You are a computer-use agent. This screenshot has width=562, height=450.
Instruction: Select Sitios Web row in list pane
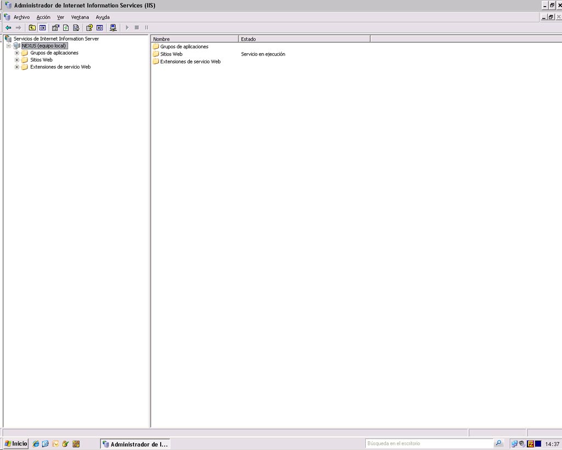click(x=171, y=54)
